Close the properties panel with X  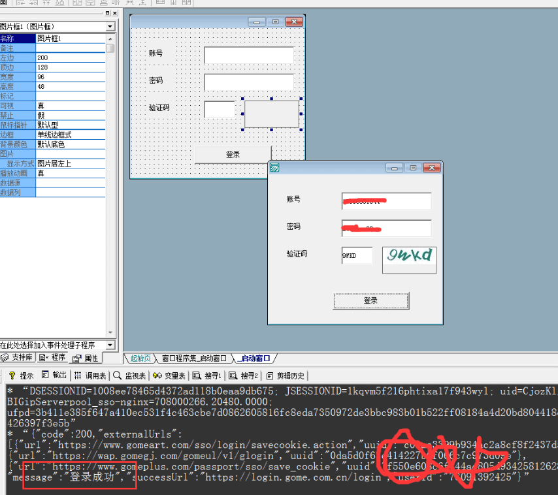click(x=114, y=13)
